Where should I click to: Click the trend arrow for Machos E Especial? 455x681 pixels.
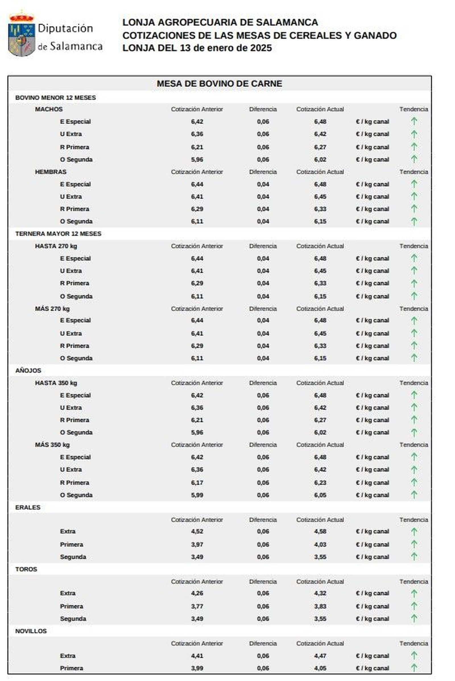[414, 121]
